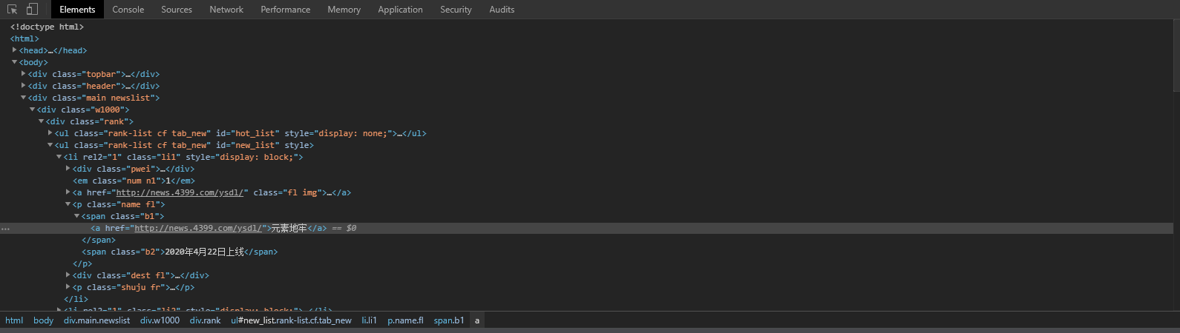Click the inspect element picker icon
The image size is (1180, 333).
[x=12, y=10]
